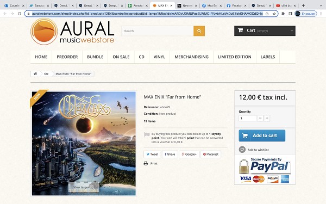Open new browser tab with plus
The image size is (326, 204).
(x=303, y=5)
